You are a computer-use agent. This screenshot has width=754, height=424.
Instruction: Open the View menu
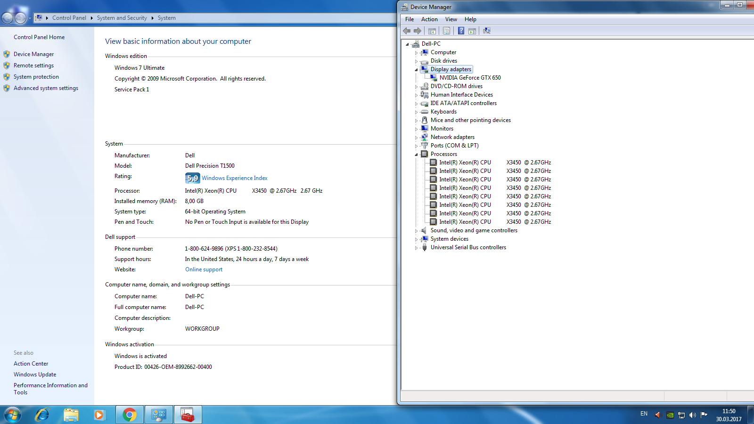[451, 19]
